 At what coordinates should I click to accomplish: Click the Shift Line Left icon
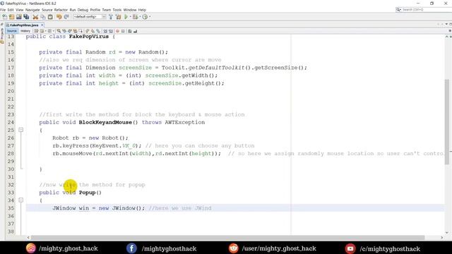[105, 31]
